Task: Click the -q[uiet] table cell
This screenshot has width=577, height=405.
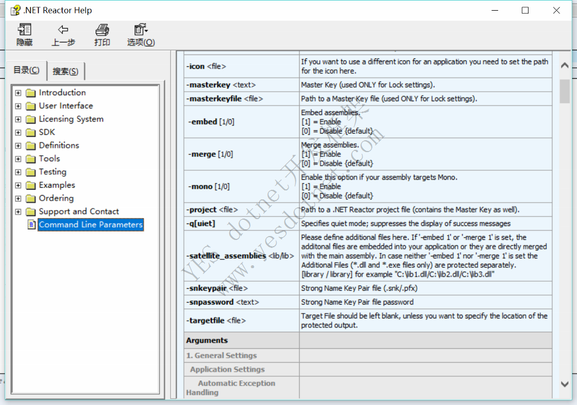Action: pos(241,224)
